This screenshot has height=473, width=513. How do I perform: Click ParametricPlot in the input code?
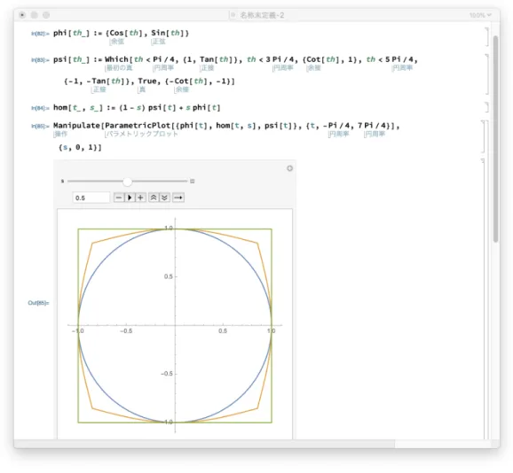[138, 126]
